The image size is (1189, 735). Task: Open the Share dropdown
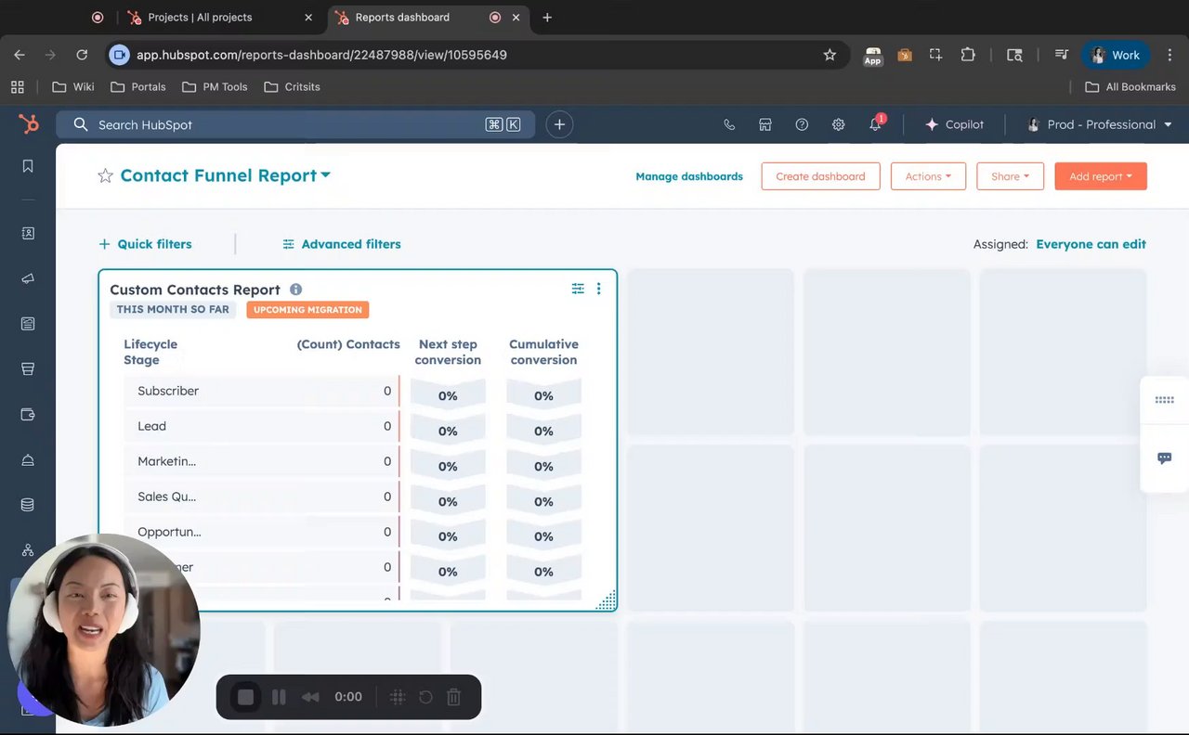(1010, 176)
